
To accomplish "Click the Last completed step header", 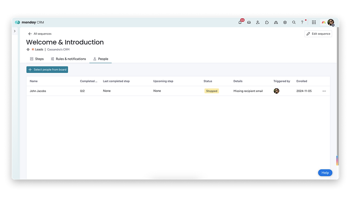I will point(116,81).
